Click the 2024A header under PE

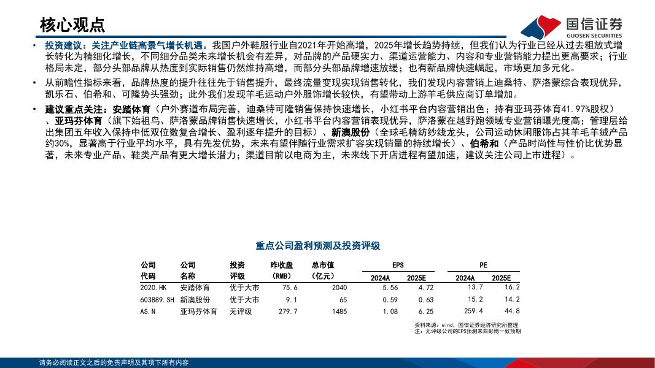pos(465,278)
